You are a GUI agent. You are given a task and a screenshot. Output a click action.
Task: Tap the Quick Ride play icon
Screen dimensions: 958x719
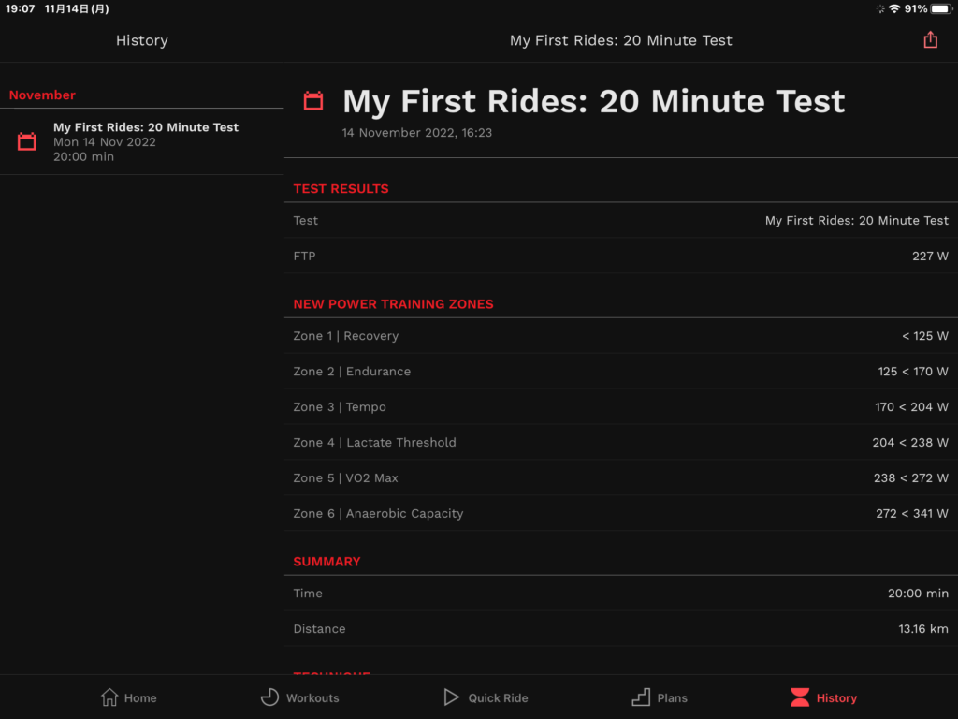pyautogui.click(x=451, y=697)
